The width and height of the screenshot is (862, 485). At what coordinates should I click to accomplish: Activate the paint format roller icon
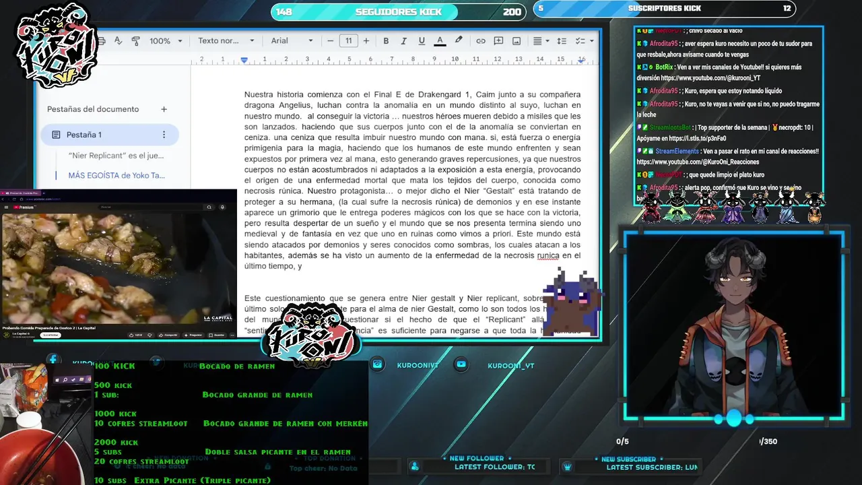tap(135, 40)
